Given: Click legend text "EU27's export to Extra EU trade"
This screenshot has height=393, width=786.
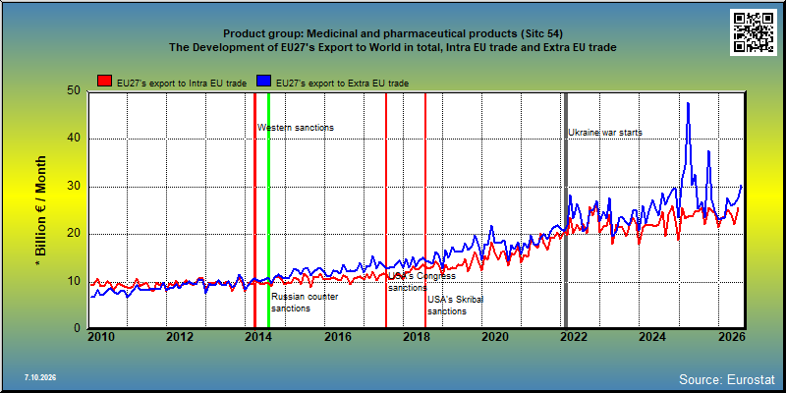Looking at the screenshot, I should 342,84.
